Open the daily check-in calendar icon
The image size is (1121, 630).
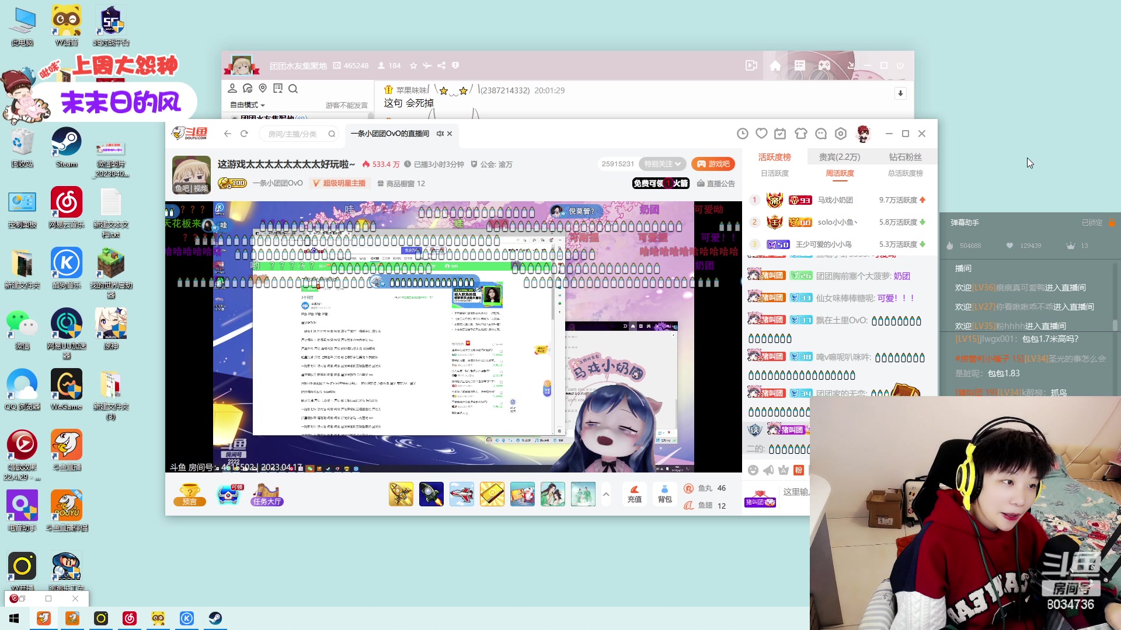tap(780, 134)
